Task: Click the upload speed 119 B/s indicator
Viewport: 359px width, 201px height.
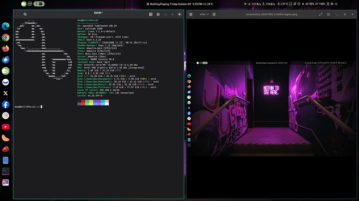Action: 268,4
